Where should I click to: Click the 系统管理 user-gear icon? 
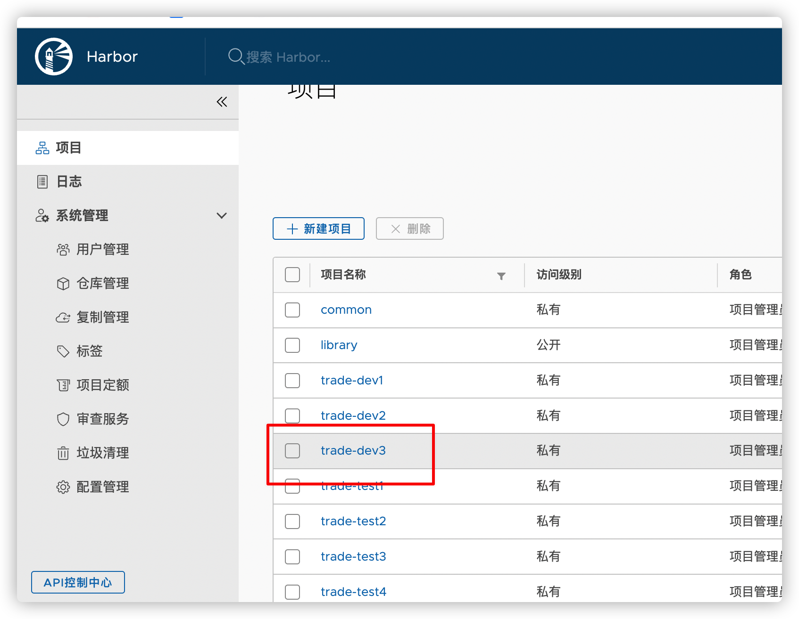click(x=42, y=216)
